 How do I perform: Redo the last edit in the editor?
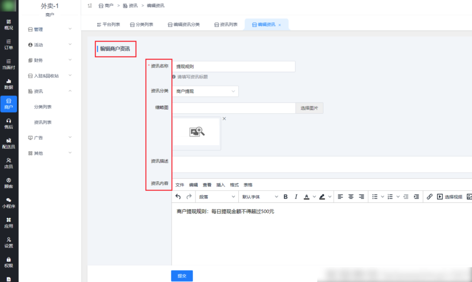click(x=189, y=196)
